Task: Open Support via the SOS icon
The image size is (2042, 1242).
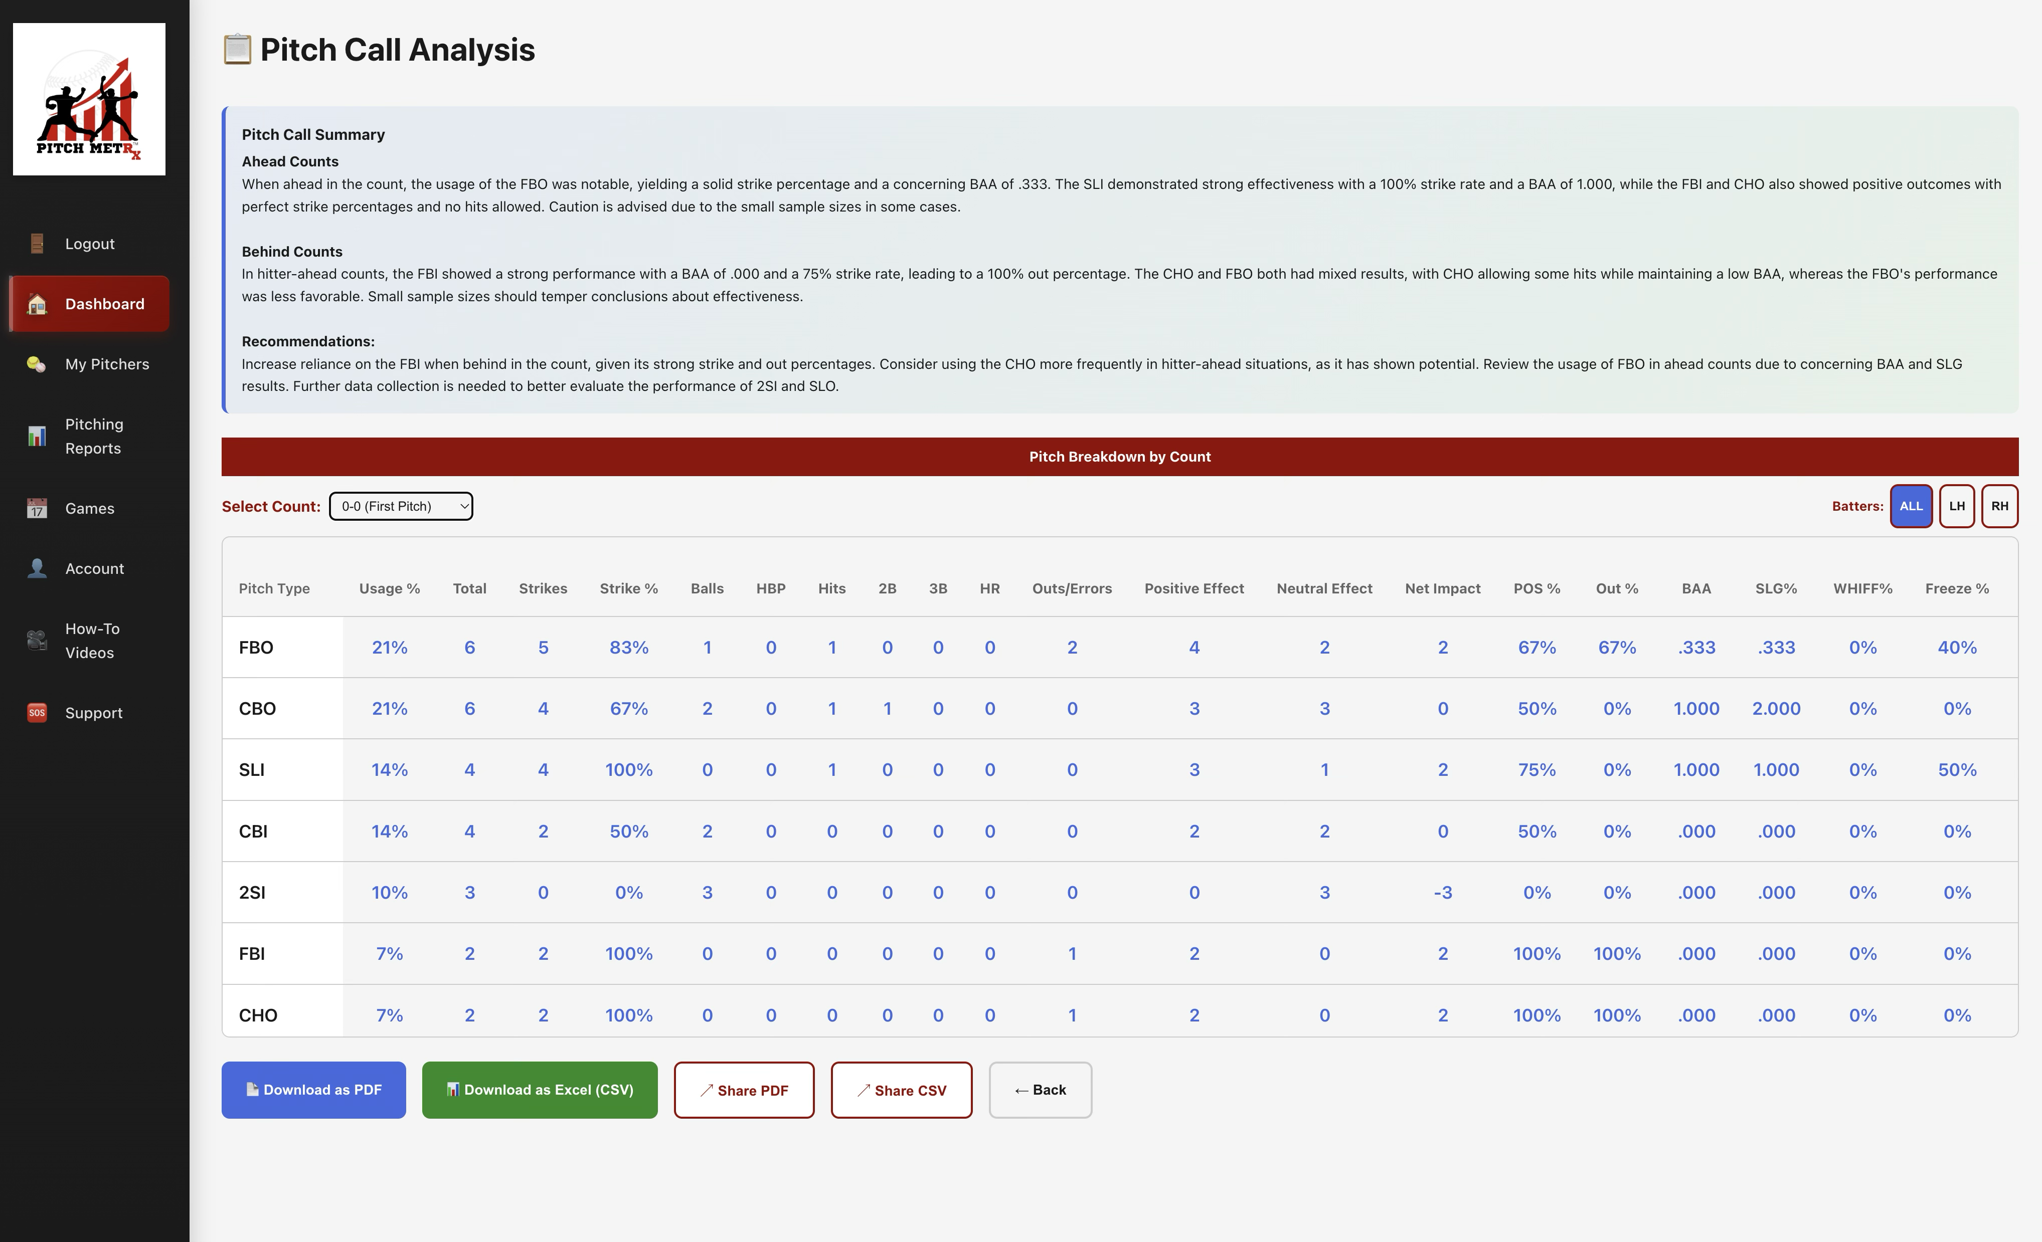Action: (37, 712)
